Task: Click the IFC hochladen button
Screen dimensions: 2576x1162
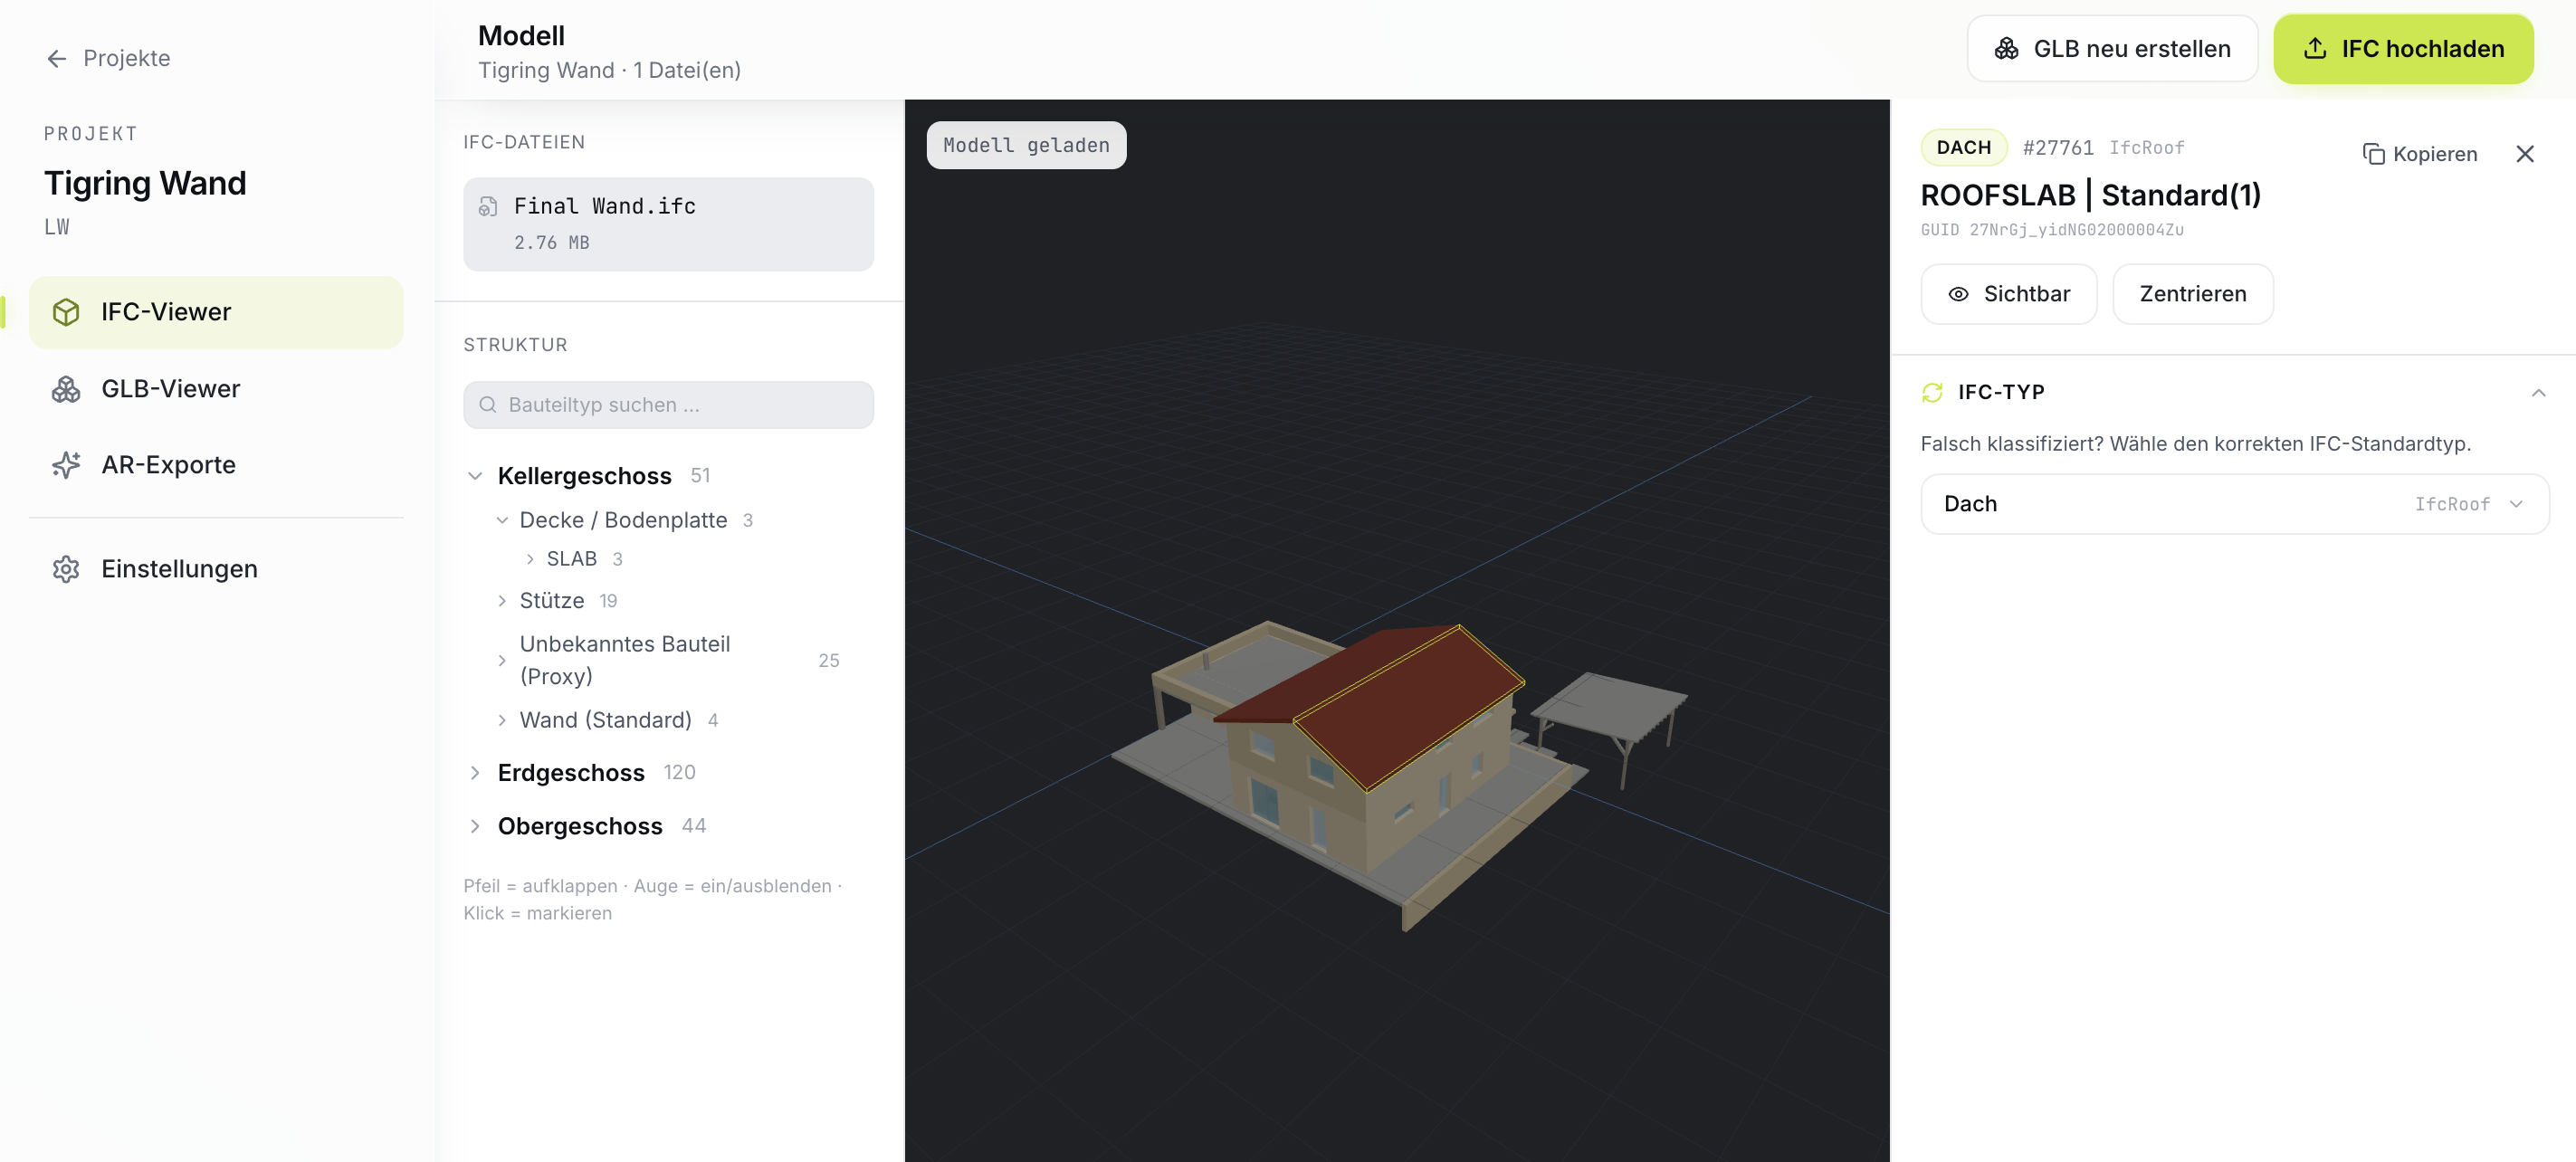Action: pos(2403,49)
